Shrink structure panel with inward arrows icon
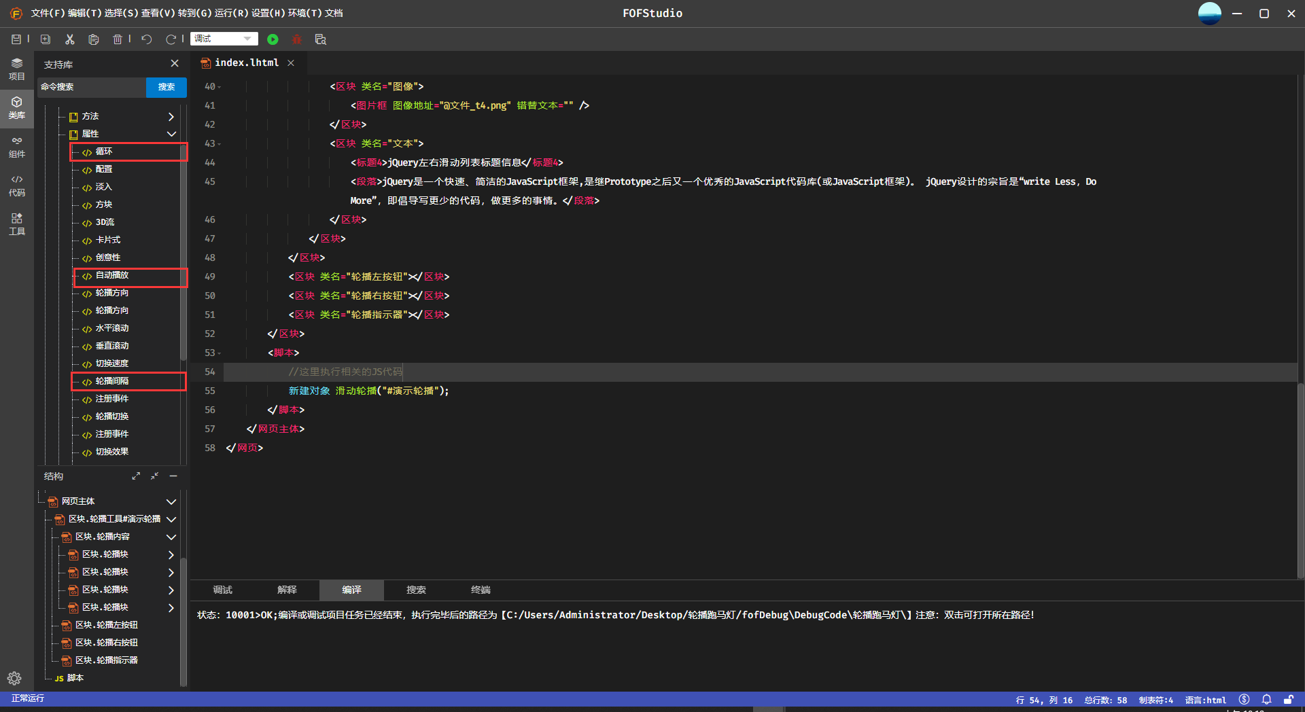The width and height of the screenshot is (1305, 712). [154, 476]
